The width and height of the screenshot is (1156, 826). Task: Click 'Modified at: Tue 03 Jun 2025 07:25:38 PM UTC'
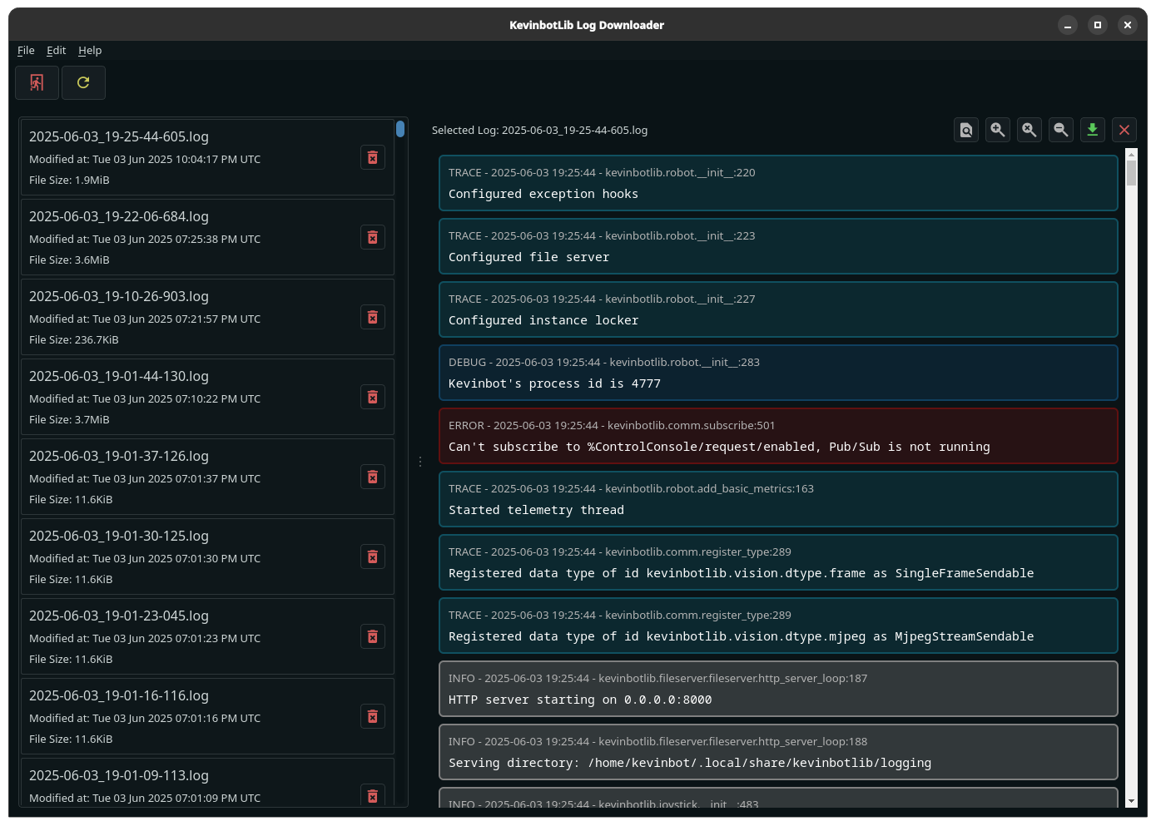(x=145, y=239)
